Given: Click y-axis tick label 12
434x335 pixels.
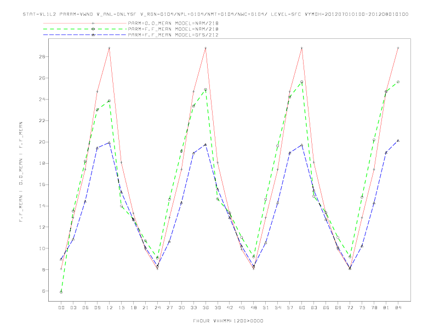Looking at the screenshot, I should coord(42,227).
